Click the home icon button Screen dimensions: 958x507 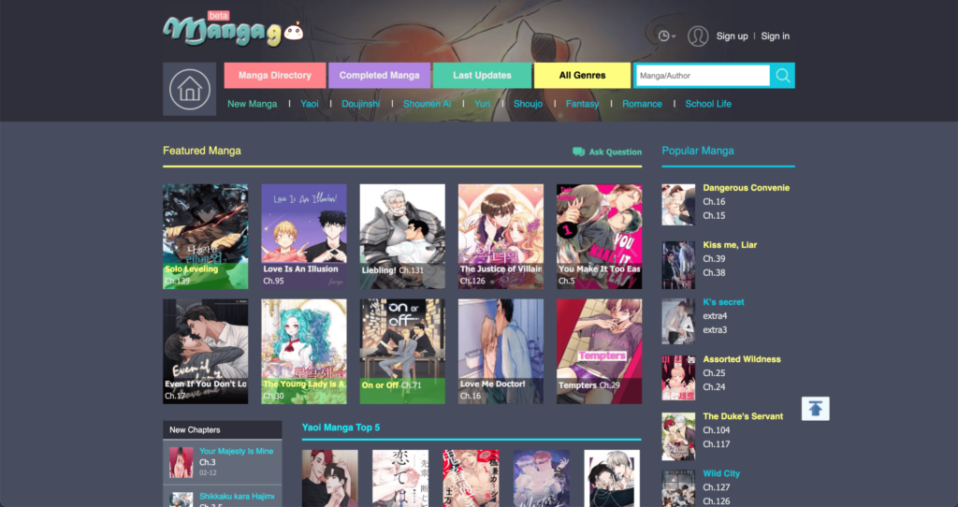coord(189,89)
